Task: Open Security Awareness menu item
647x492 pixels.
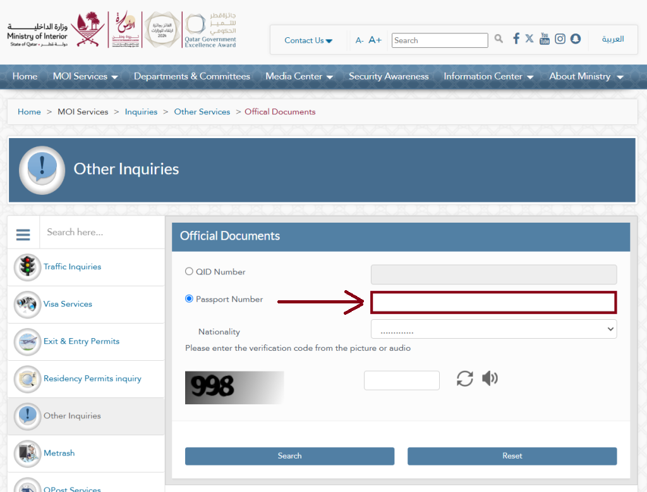Action: click(389, 76)
